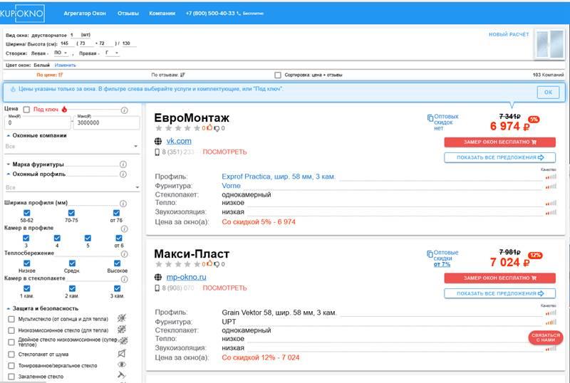This screenshot has width=570, height=383.
Task: Check the Мультистекло option
Action: (x=11, y=319)
